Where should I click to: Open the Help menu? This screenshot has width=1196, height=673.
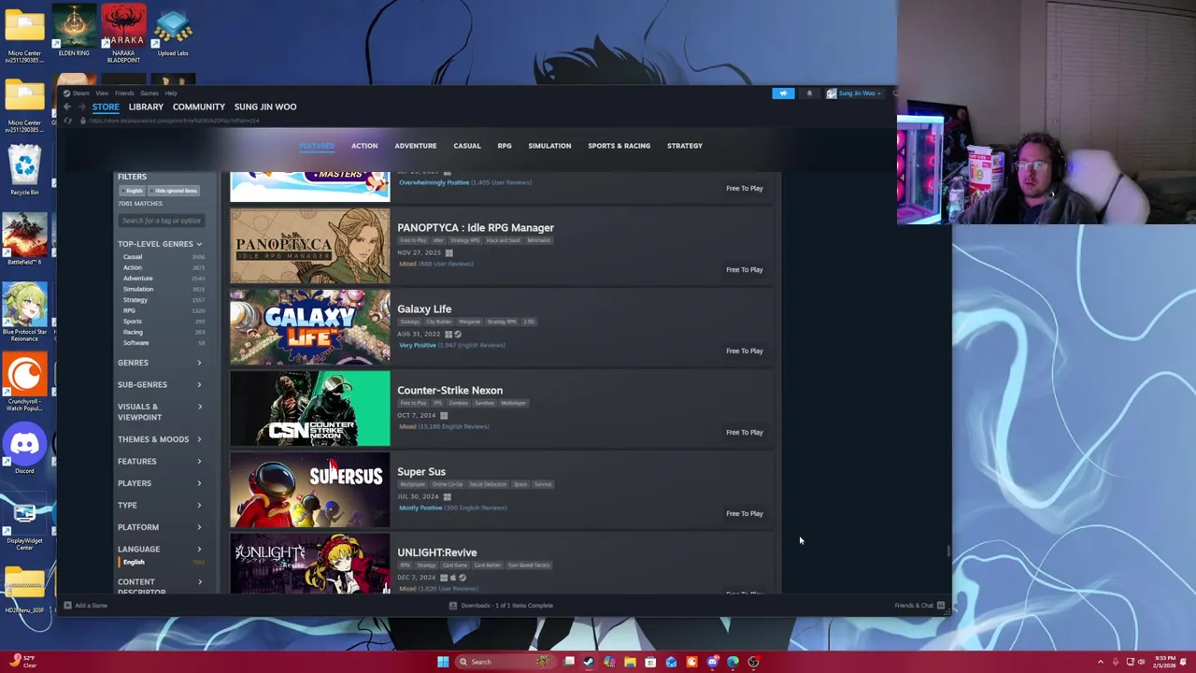click(171, 93)
